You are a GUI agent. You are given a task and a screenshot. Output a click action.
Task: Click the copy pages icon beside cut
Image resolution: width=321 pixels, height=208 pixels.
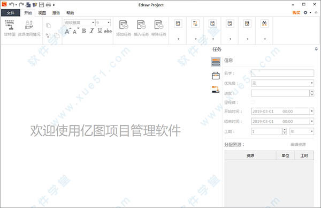pos(57,36)
